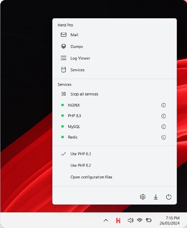Screen dimensions: 187x228
Task: Click the database cylinder icon beside Services
Action: click(63, 70)
